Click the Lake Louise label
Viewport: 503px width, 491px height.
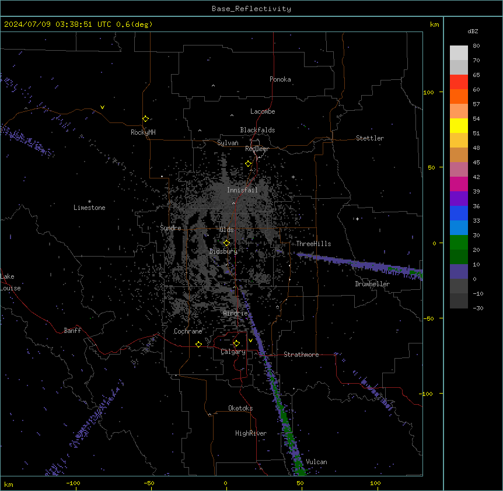[11, 282]
